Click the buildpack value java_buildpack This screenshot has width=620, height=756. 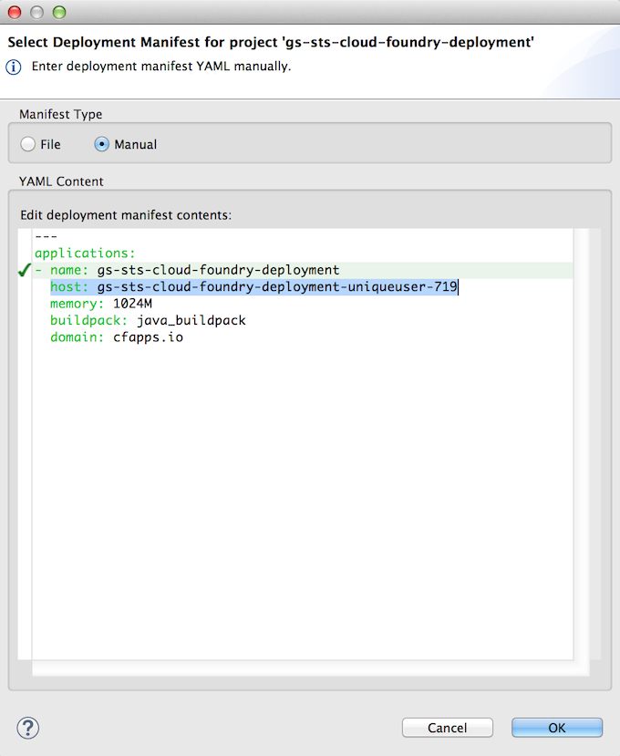[191, 321]
